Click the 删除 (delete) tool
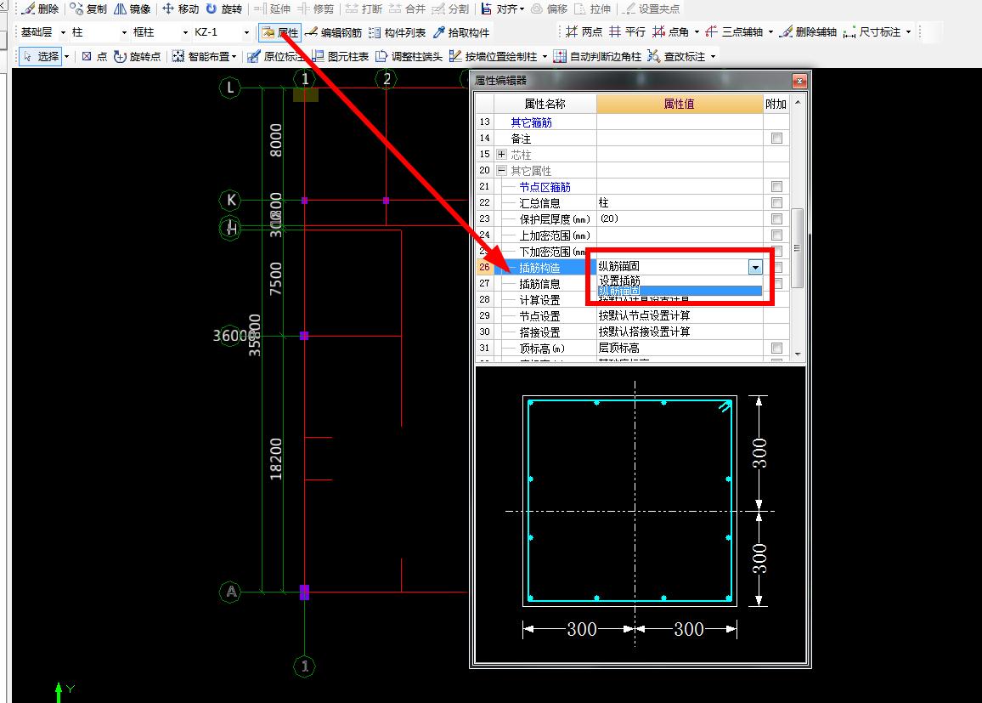 pos(41,9)
